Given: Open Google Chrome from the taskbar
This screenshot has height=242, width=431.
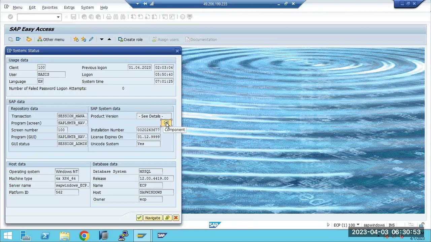Looking at the screenshot, I should pyautogui.click(x=84, y=235).
